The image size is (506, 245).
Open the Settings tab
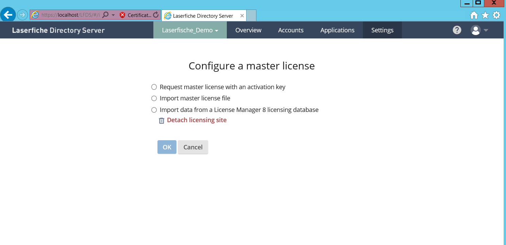click(382, 30)
